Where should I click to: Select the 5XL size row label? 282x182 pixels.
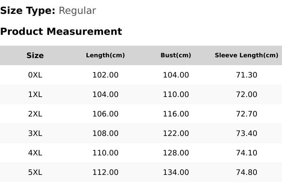(35, 173)
